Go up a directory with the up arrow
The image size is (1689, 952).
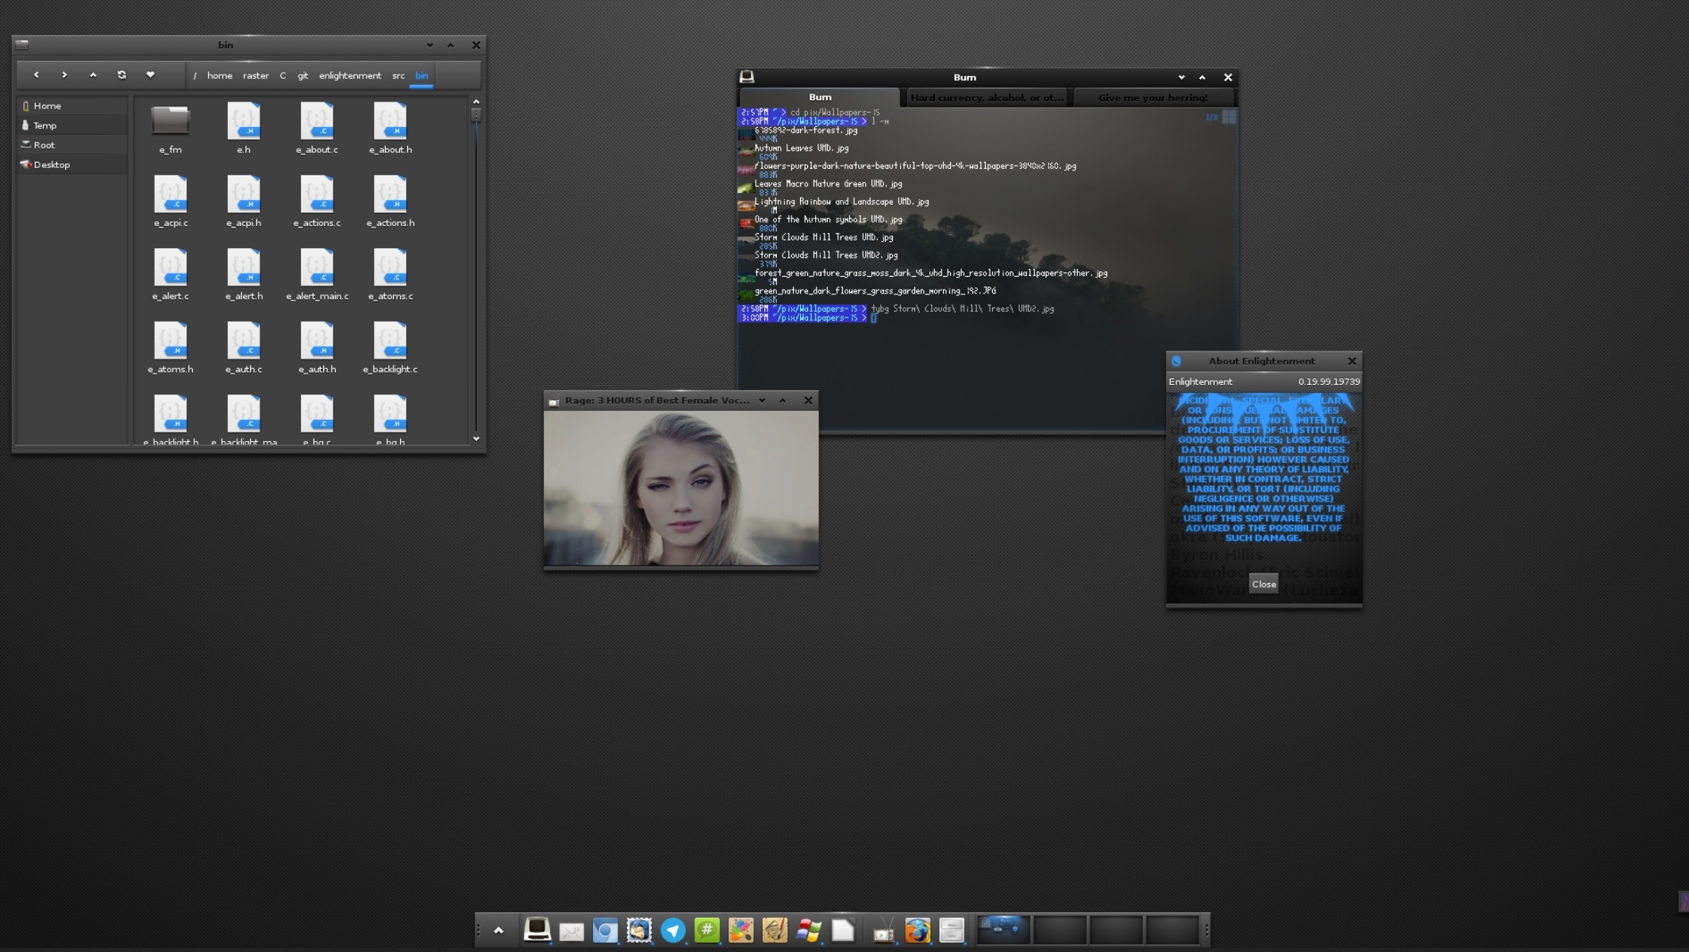93,75
